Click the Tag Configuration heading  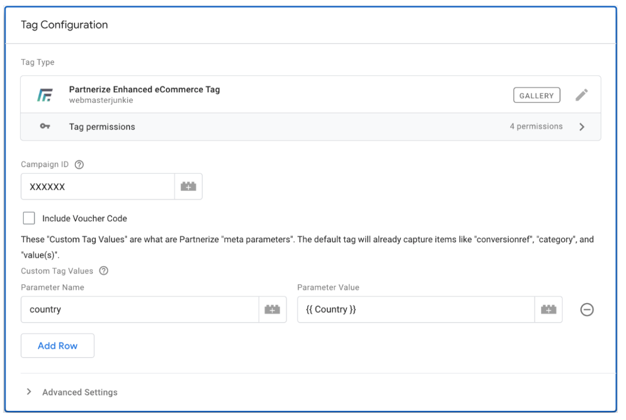click(65, 25)
